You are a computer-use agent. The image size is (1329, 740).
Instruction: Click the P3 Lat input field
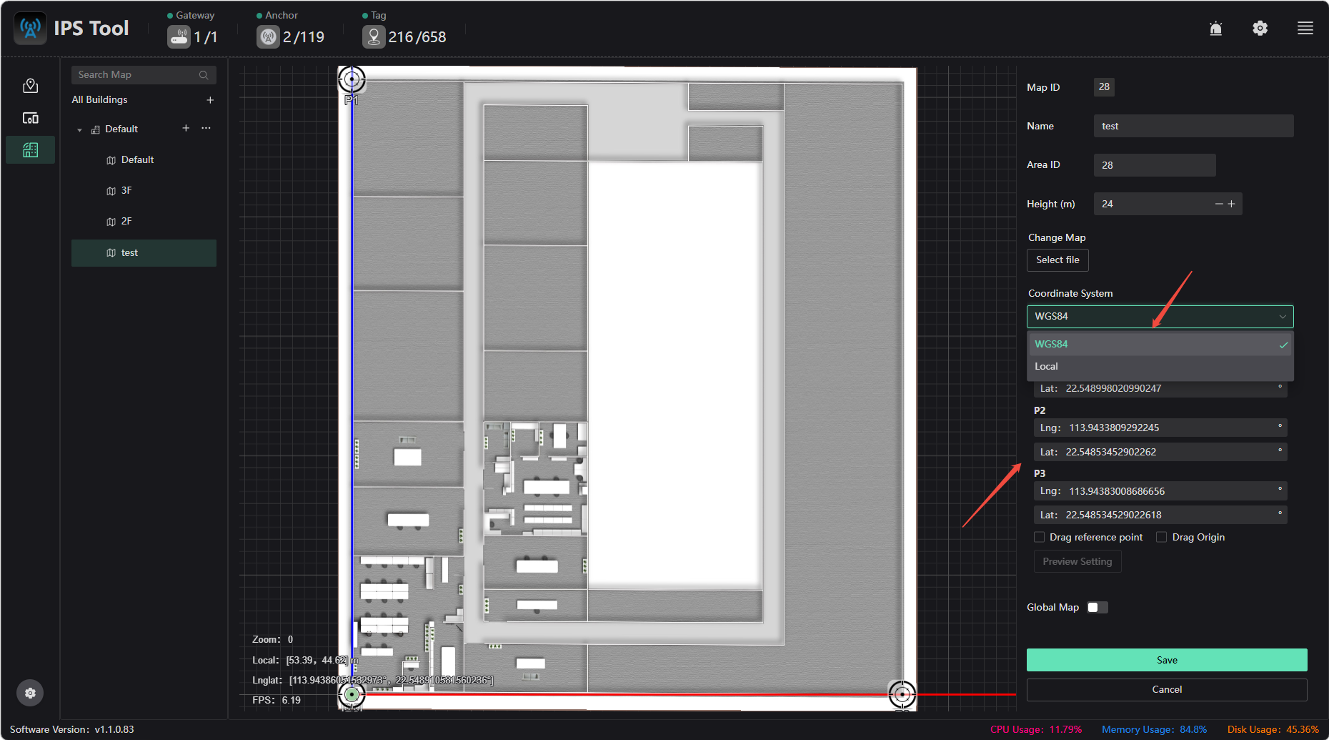(1160, 515)
